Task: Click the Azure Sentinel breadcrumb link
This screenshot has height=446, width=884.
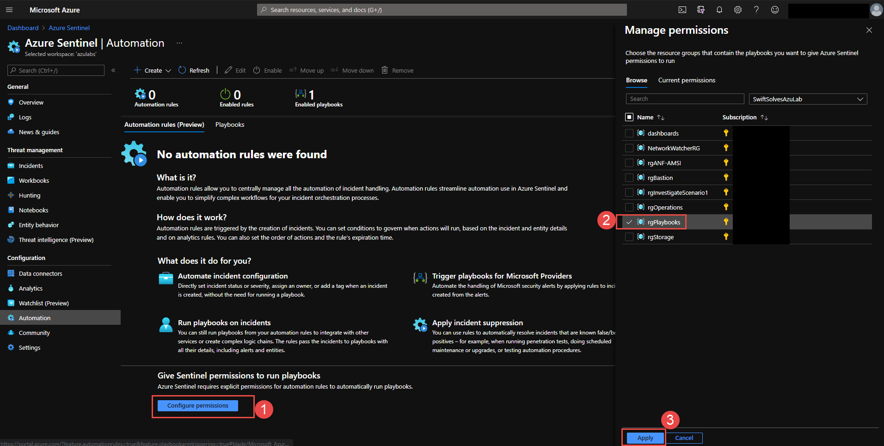Action: click(69, 28)
